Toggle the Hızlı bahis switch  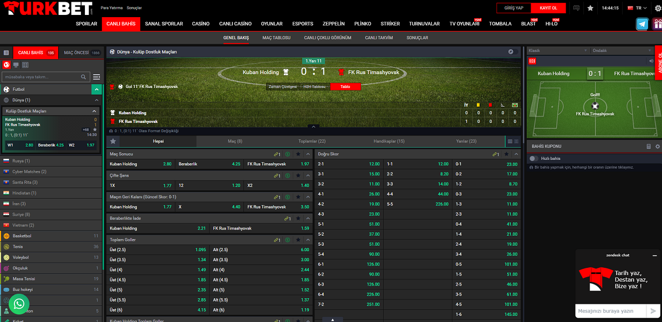pyautogui.click(x=534, y=158)
